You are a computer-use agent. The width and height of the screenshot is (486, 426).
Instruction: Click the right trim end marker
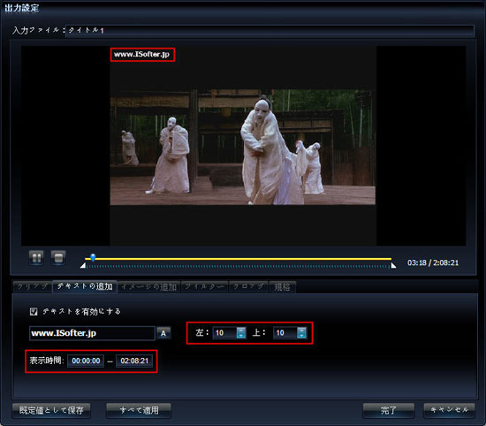pyautogui.click(x=393, y=266)
